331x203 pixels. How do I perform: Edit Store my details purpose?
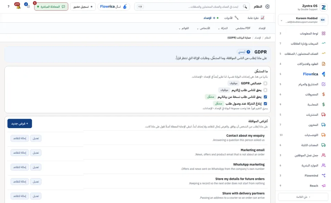pos(36,182)
